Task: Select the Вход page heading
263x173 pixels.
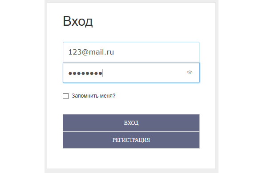Action: tap(78, 21)
